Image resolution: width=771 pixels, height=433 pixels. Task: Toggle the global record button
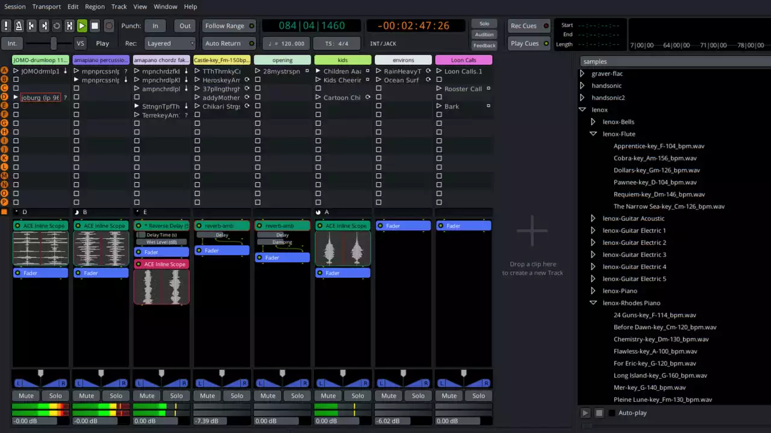109,26
